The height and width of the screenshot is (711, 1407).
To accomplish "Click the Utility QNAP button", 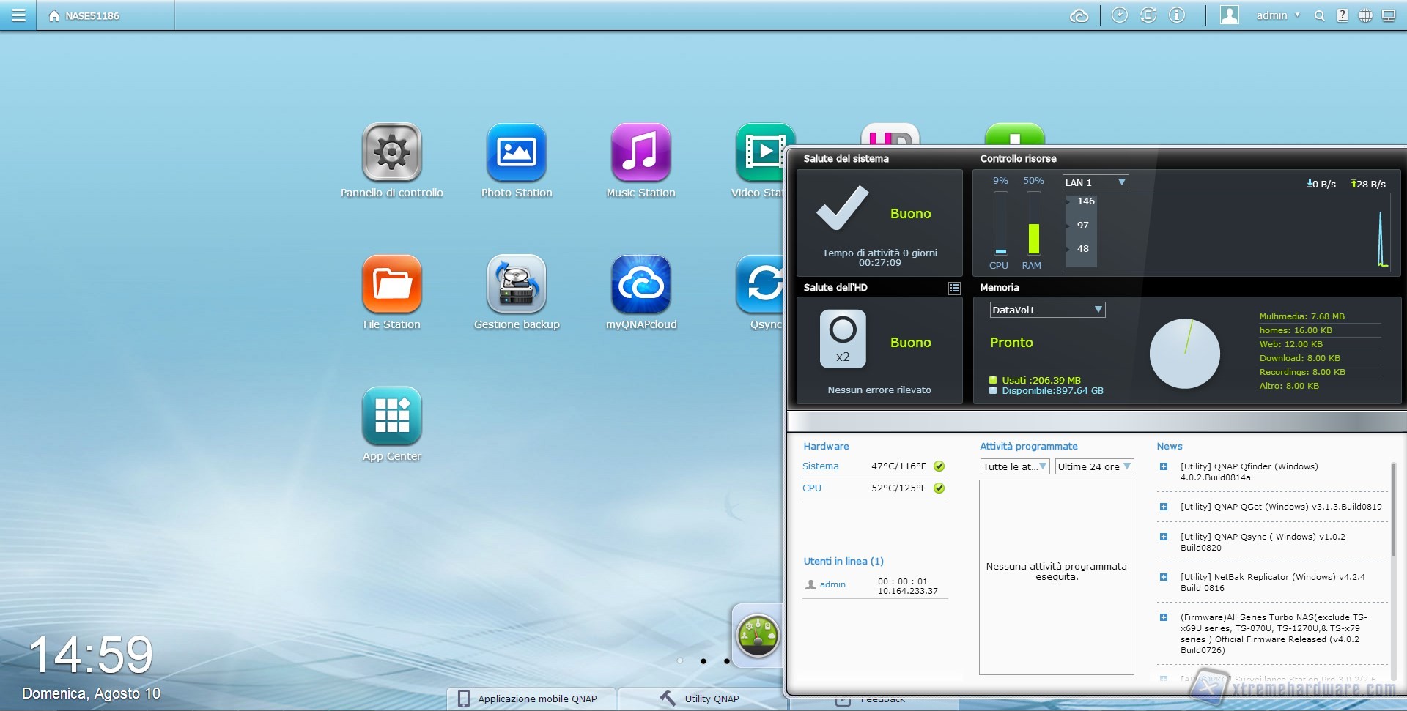I will coord(702,699).
